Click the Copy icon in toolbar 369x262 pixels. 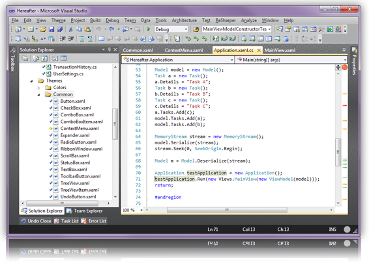(79, 29)
